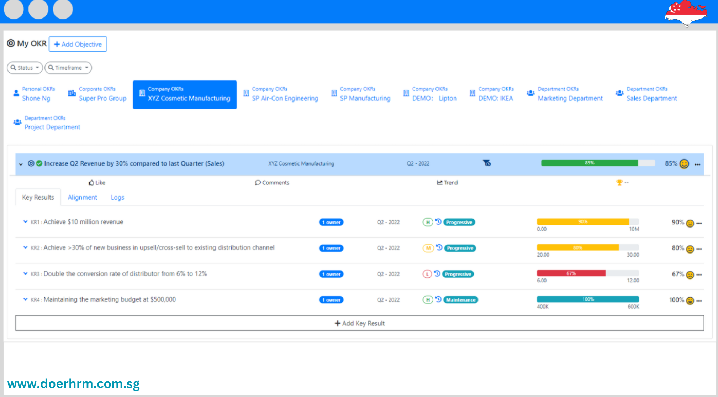Viewport: 718px width, 397px height.
Task: Open the KR3 three-dot more menu
Action: 699,275
